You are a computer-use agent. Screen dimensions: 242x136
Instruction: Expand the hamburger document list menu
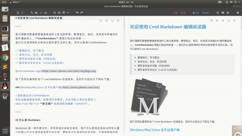tap(218, 13)
